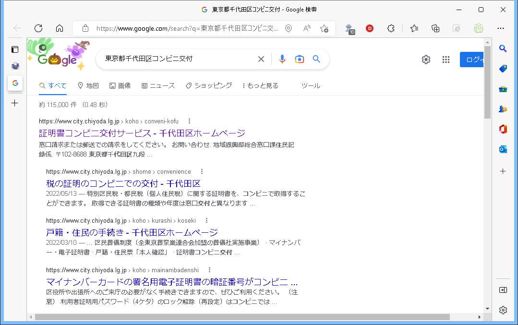Open the extension icon with 10 badge
The width and height of the screenshot is (518, 325).
coord(349,29)
